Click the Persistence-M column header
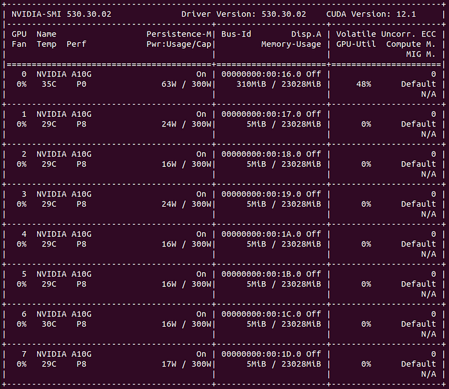449x389 pixels. pos(179,34)
